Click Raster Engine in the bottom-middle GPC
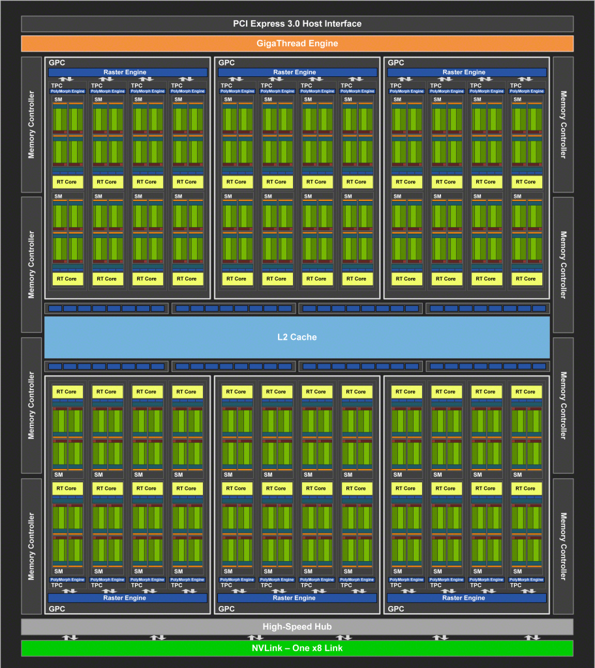Image resolution: width=595 pixels, height=668 pixels. [297, 598]
